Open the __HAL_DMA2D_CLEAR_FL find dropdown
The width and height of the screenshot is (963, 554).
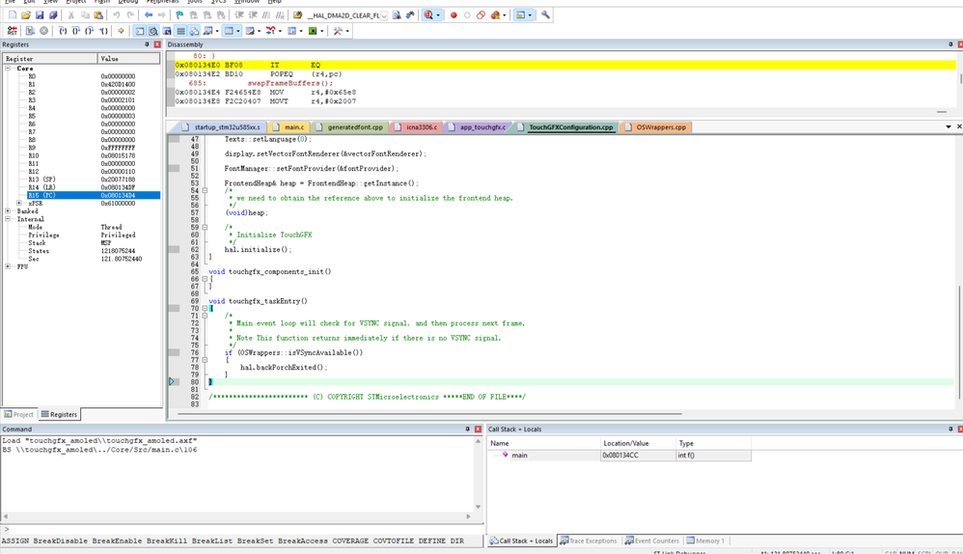tap(383, 15)
